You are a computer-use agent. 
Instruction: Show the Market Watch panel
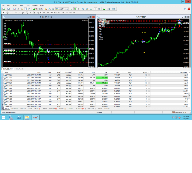coord(14,9)
